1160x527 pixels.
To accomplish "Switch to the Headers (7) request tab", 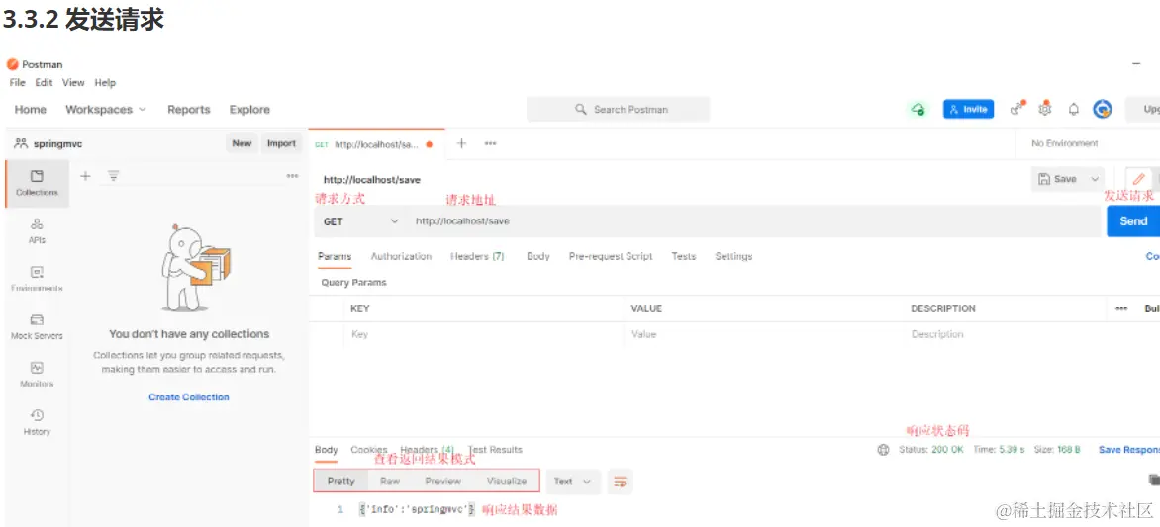I will (x=477, y=256).
